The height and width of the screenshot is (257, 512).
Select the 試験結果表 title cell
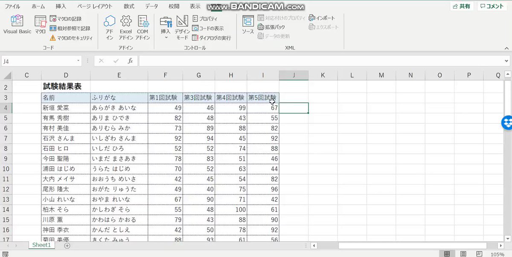coord(66,87)
